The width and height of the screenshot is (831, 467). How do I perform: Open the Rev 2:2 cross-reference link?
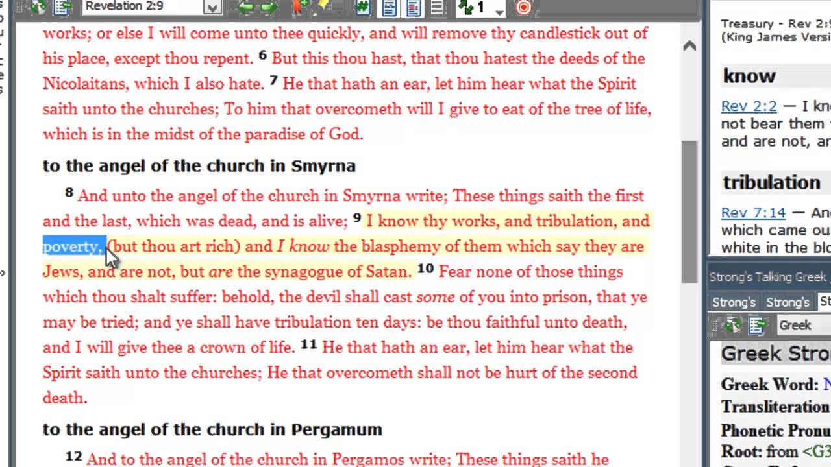coord(749,106)
